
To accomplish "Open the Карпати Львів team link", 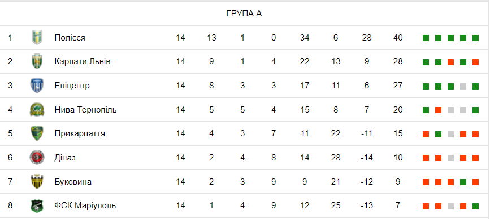I will pyautogui.click(x=83, y=61).
